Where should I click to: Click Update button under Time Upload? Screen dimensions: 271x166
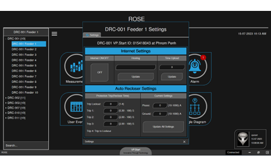click(172, 77)
